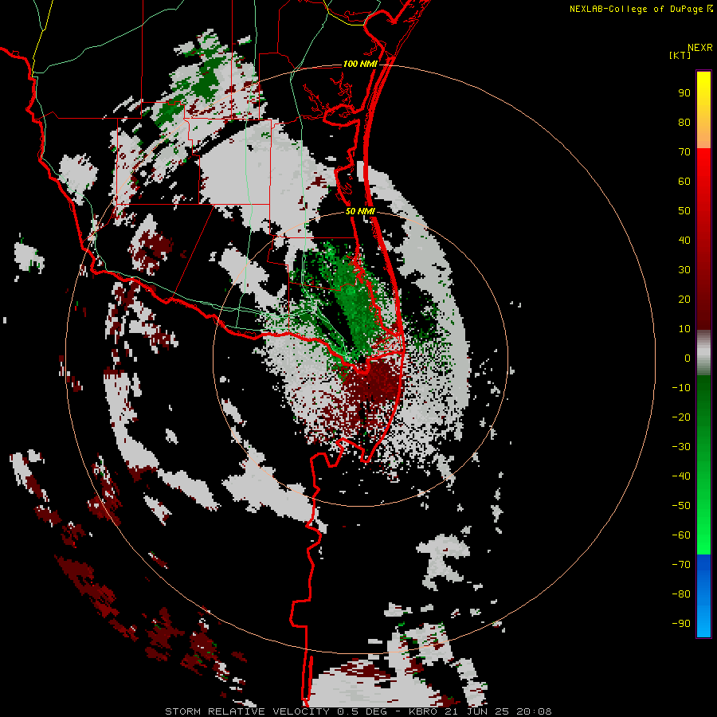Image resolution: width=717 pixels, height=717 pixels.
Task: Click the -30 value on velocity scale
Action: pos(681,447)
